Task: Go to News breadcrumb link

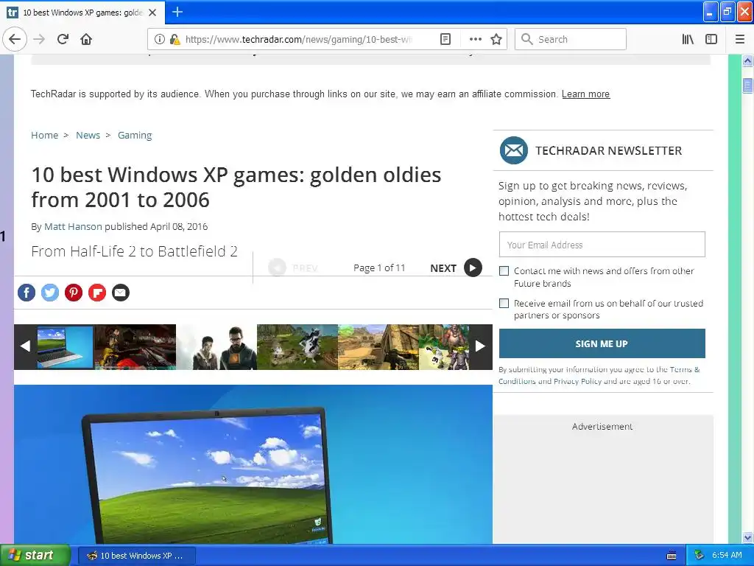Action: click(x=88, y=136)
